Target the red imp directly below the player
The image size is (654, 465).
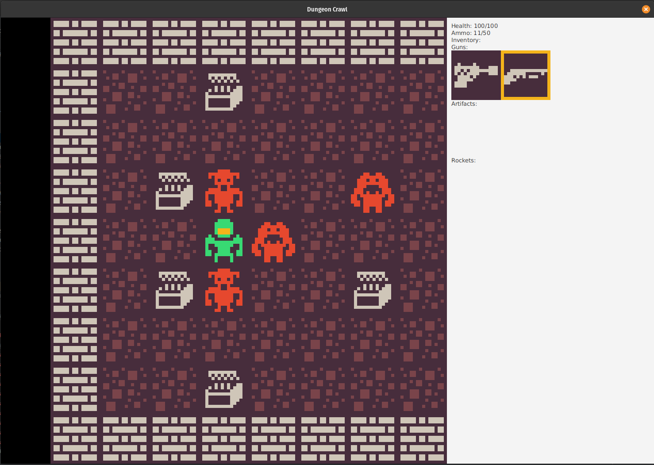(224, 290)
